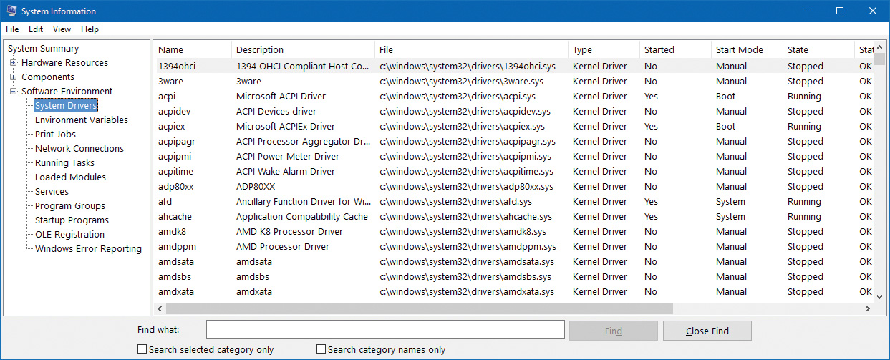Screen dimensions: 890x360
Task: Click into the Find what text field
Action: coord(385,329)
